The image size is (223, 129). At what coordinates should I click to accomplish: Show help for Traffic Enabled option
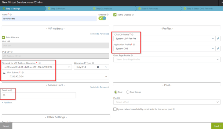click(x=133, y=15)
